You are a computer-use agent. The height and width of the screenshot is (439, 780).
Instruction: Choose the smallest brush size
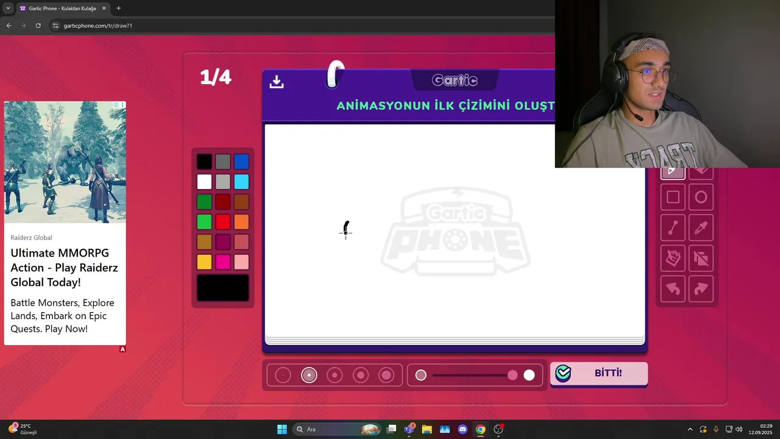click(x=283, y=376)
